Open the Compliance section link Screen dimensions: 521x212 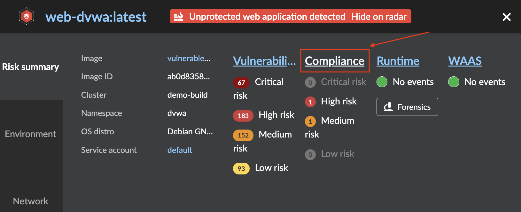coord(334,61)
